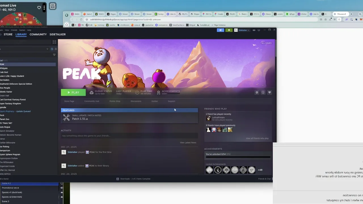This screenshot has width=363, height=204.
Task: Open the library advanced filter icon
Action: pos(54,55)
